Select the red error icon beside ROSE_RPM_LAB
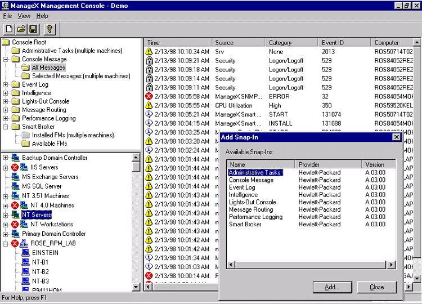 15,243
